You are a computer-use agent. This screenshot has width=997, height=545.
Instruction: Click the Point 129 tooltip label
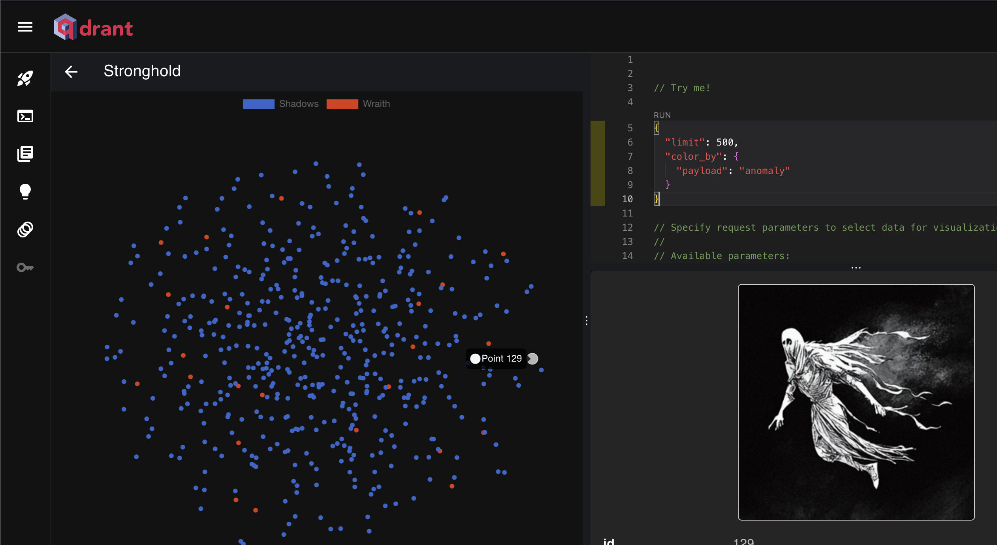502,358
